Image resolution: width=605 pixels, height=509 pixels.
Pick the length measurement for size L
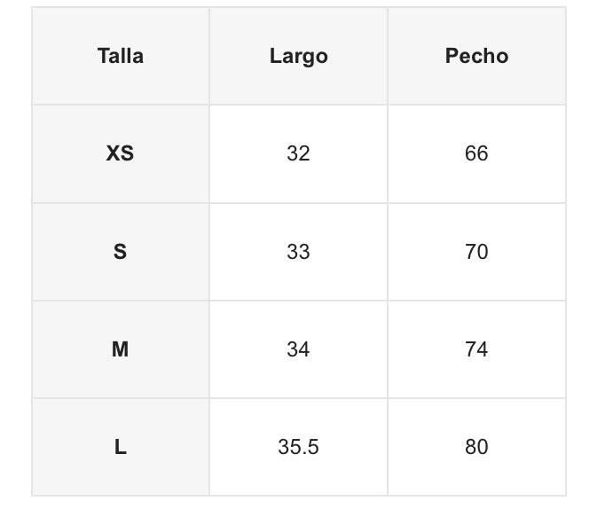[298, 447]
